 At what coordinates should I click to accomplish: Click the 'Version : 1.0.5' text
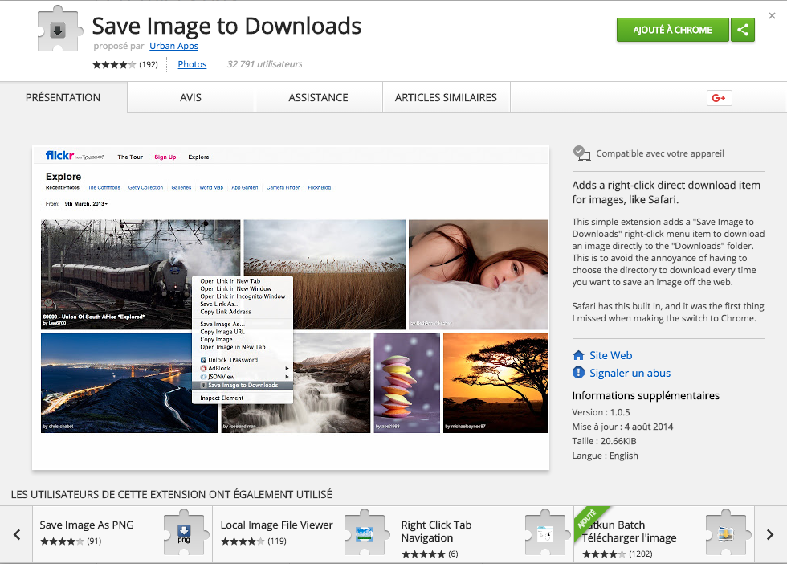601,412
